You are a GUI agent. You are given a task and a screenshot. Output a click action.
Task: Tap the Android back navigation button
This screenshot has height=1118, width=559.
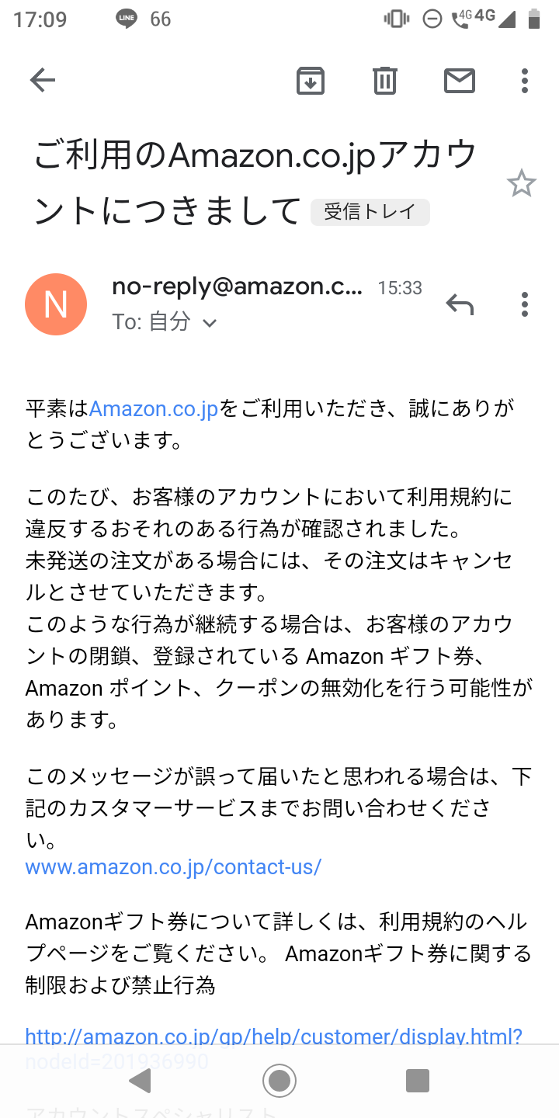[140, 1080]
